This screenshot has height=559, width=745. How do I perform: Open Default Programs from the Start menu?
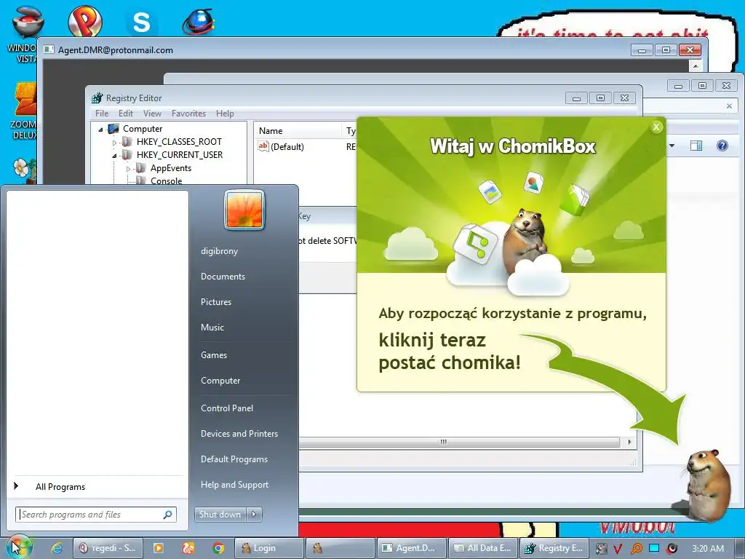click(x=234, y=459)
